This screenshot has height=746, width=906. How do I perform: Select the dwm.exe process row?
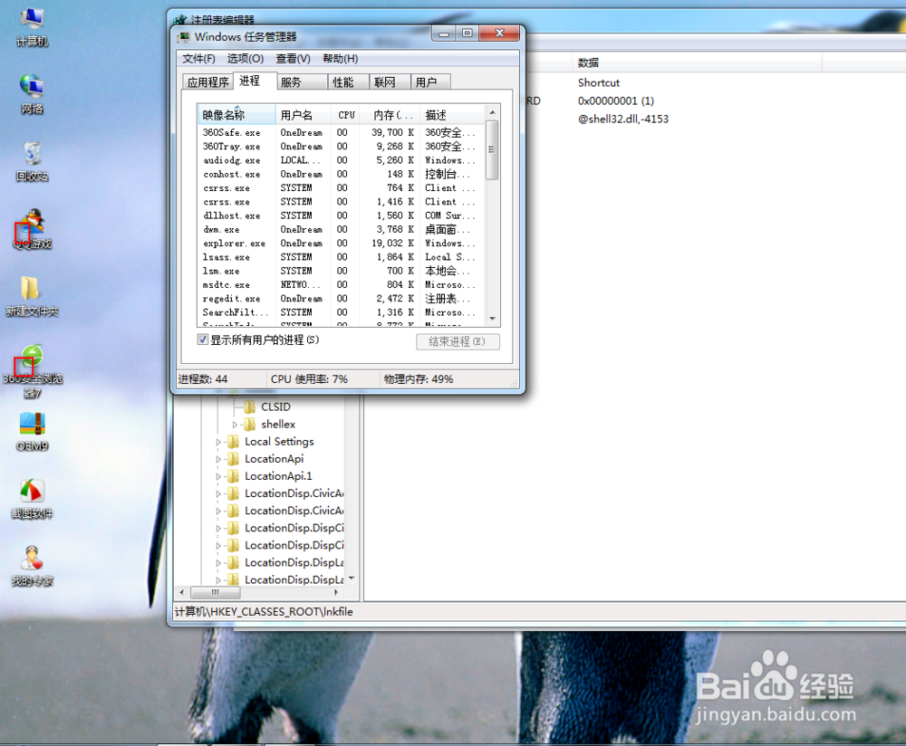click(341, 230)
